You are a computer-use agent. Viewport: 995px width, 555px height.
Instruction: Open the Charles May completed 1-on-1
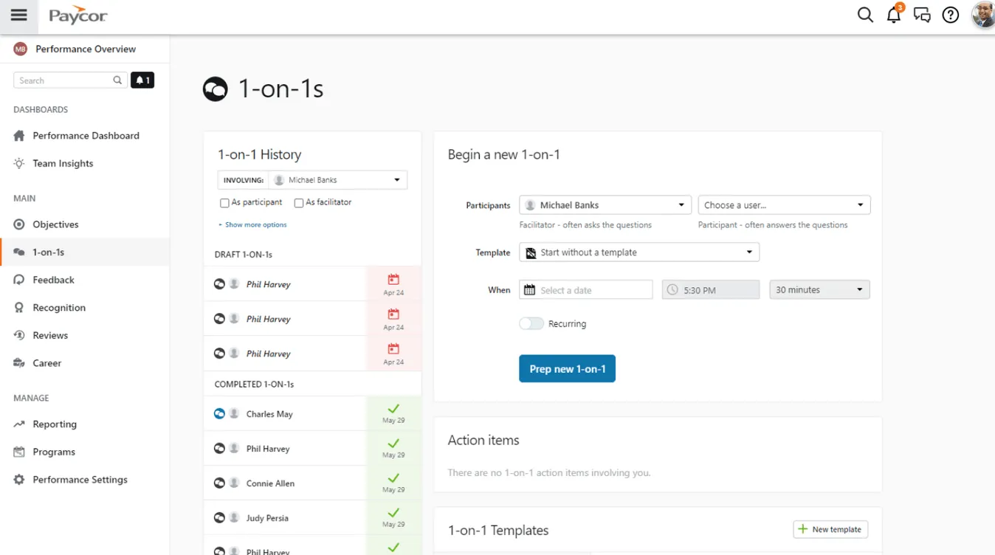(284, 414)
